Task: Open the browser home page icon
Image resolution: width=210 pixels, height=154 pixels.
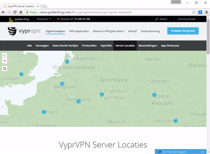Action: 21,12
